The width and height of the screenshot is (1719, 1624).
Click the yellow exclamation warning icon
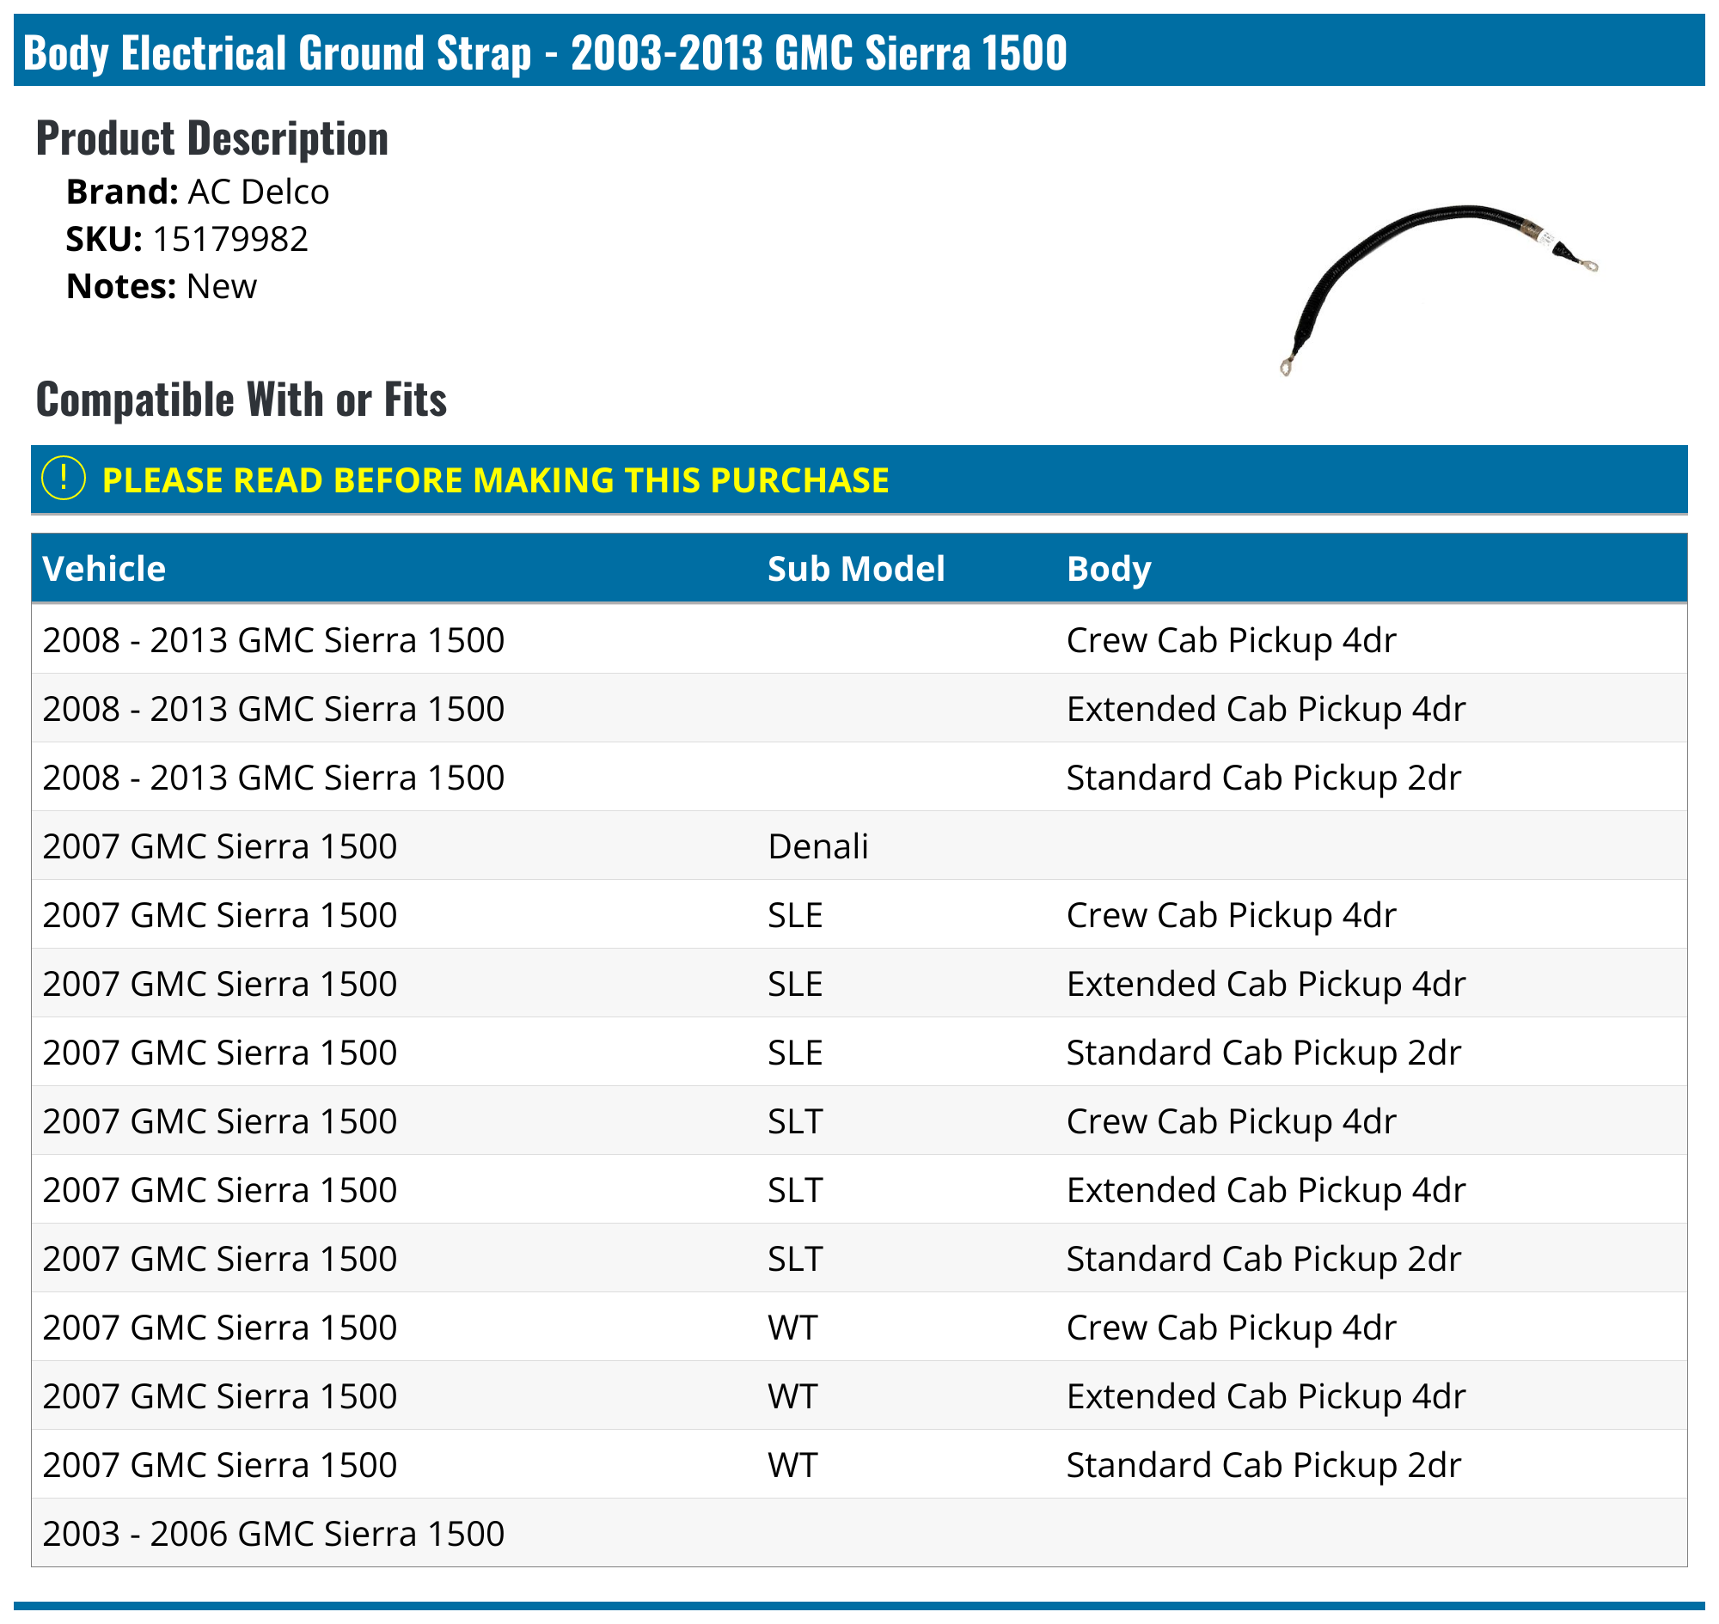tap(64, 479)
